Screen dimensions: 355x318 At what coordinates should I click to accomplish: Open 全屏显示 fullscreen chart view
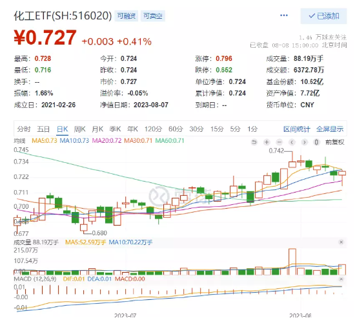click(330, 129)
